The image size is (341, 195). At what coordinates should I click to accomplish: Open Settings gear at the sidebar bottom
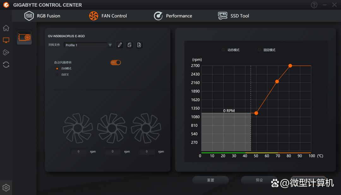pyautogui.click(x=6, y=188)
